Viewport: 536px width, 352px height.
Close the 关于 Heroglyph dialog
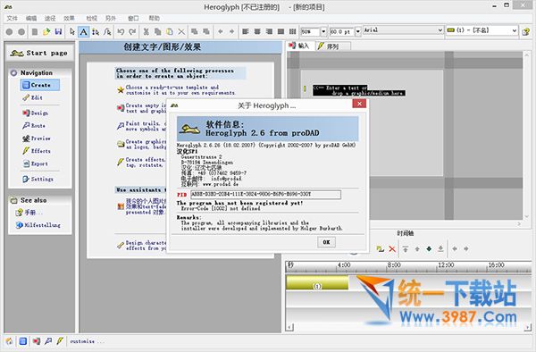coord(359,104)
